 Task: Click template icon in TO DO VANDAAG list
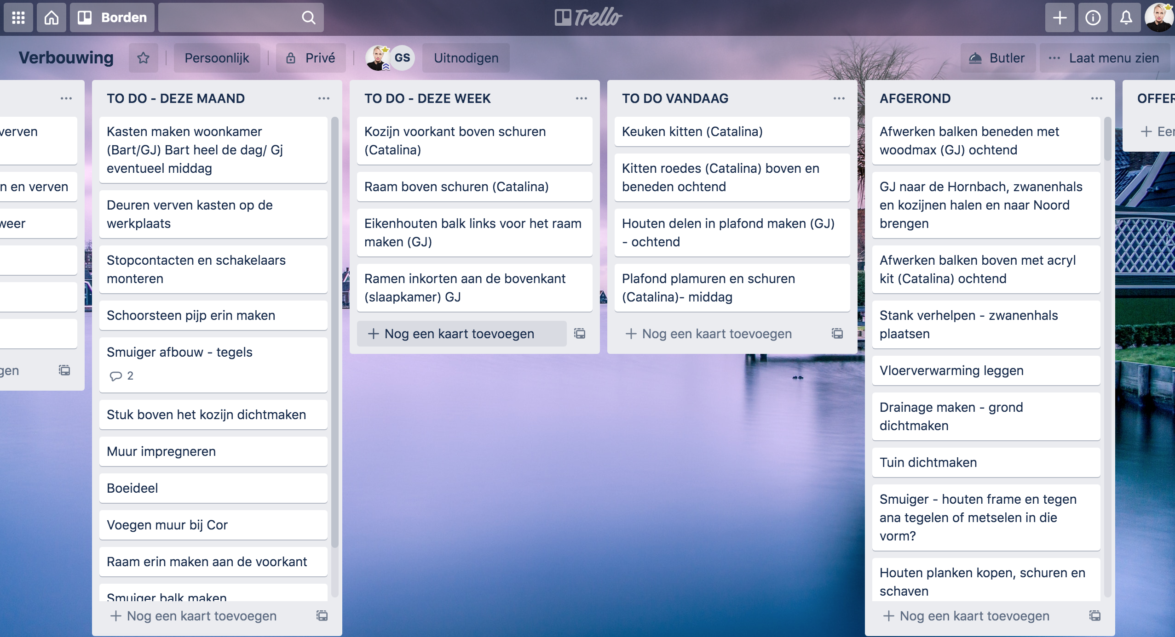(837, 334)
